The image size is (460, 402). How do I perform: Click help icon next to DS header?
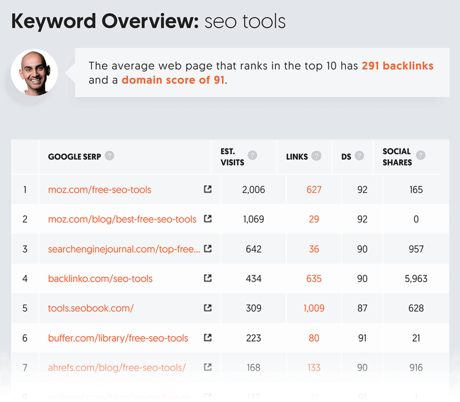click(x=359, y=156)
